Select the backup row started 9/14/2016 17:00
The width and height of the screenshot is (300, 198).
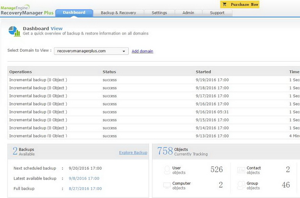[x=154, y=128]
